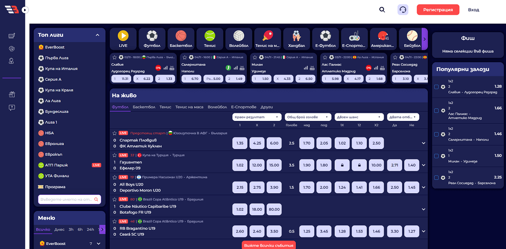Open the gift bonuses icon in sidebar
The height and width of the screenshot is (249, 506).
click(12, 94)
